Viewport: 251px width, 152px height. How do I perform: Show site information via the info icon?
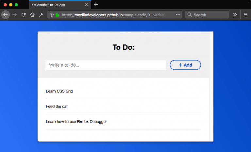pyautogui.click(x=52, y=15)
